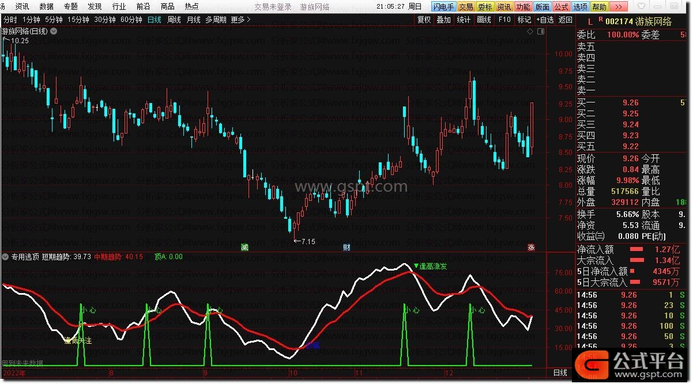
Task: Expand the 游族网络(日线) chart dropdown arrow
Action: click(54, 31)
